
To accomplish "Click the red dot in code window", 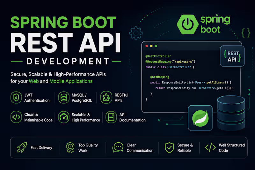I will coord(147,46).
